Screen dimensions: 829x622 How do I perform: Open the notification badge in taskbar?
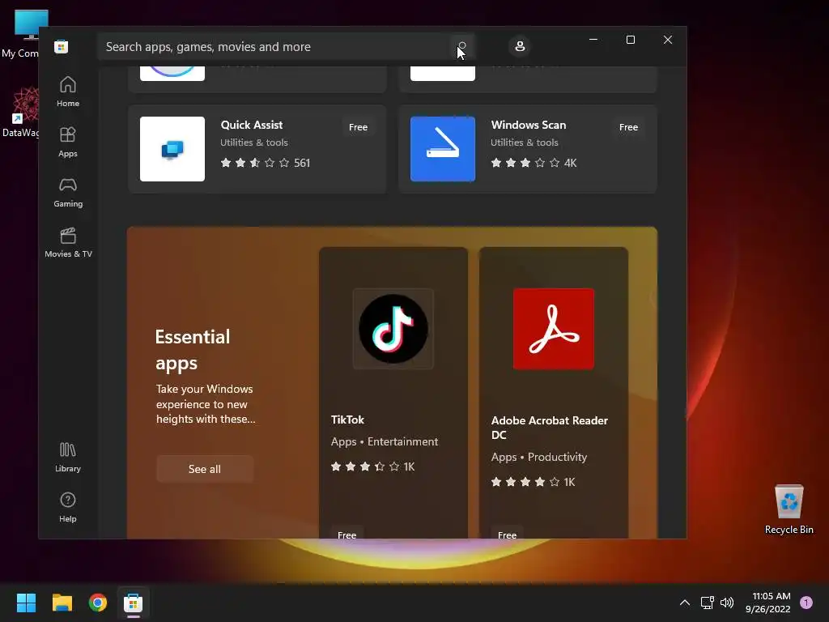point(806,603)
